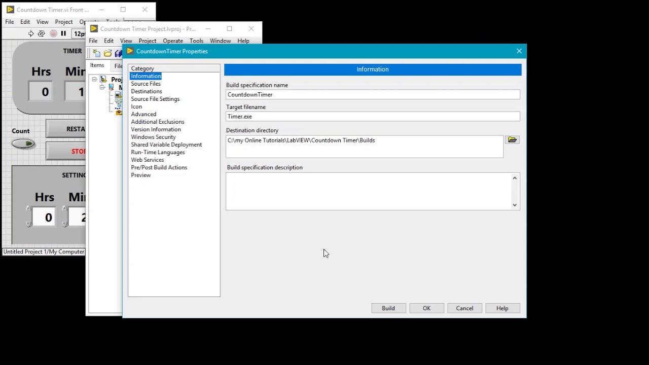Screen dimensions: 649x365
Task: Open Edit menu in Countdown Timer.vi window
Action: (25, 22)
